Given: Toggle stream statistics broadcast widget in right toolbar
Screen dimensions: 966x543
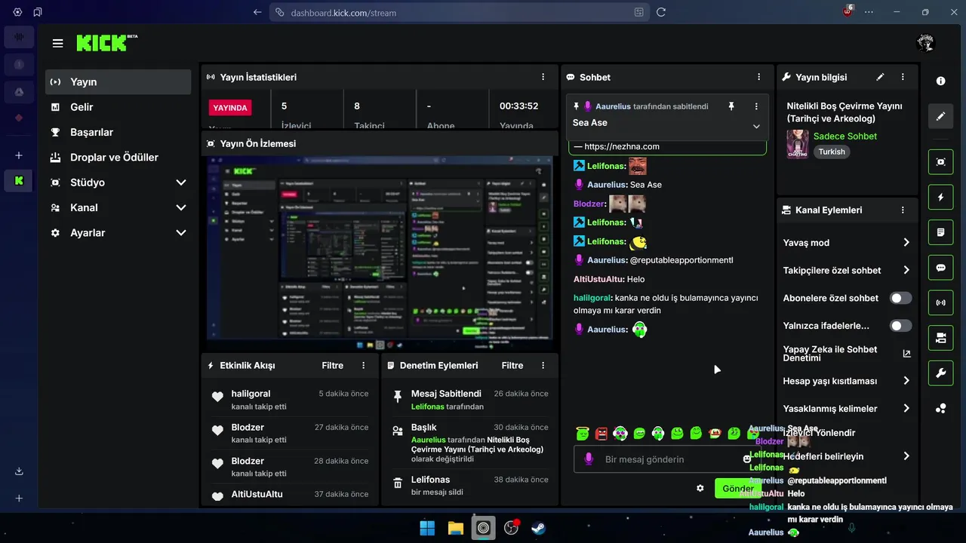Looking at the screenshot, I should click(940, 302).
